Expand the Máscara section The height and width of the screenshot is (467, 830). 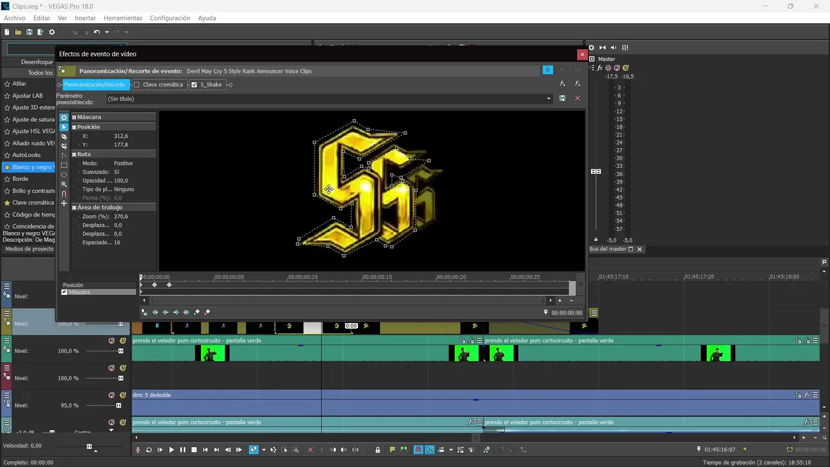[x=75, y=117]
